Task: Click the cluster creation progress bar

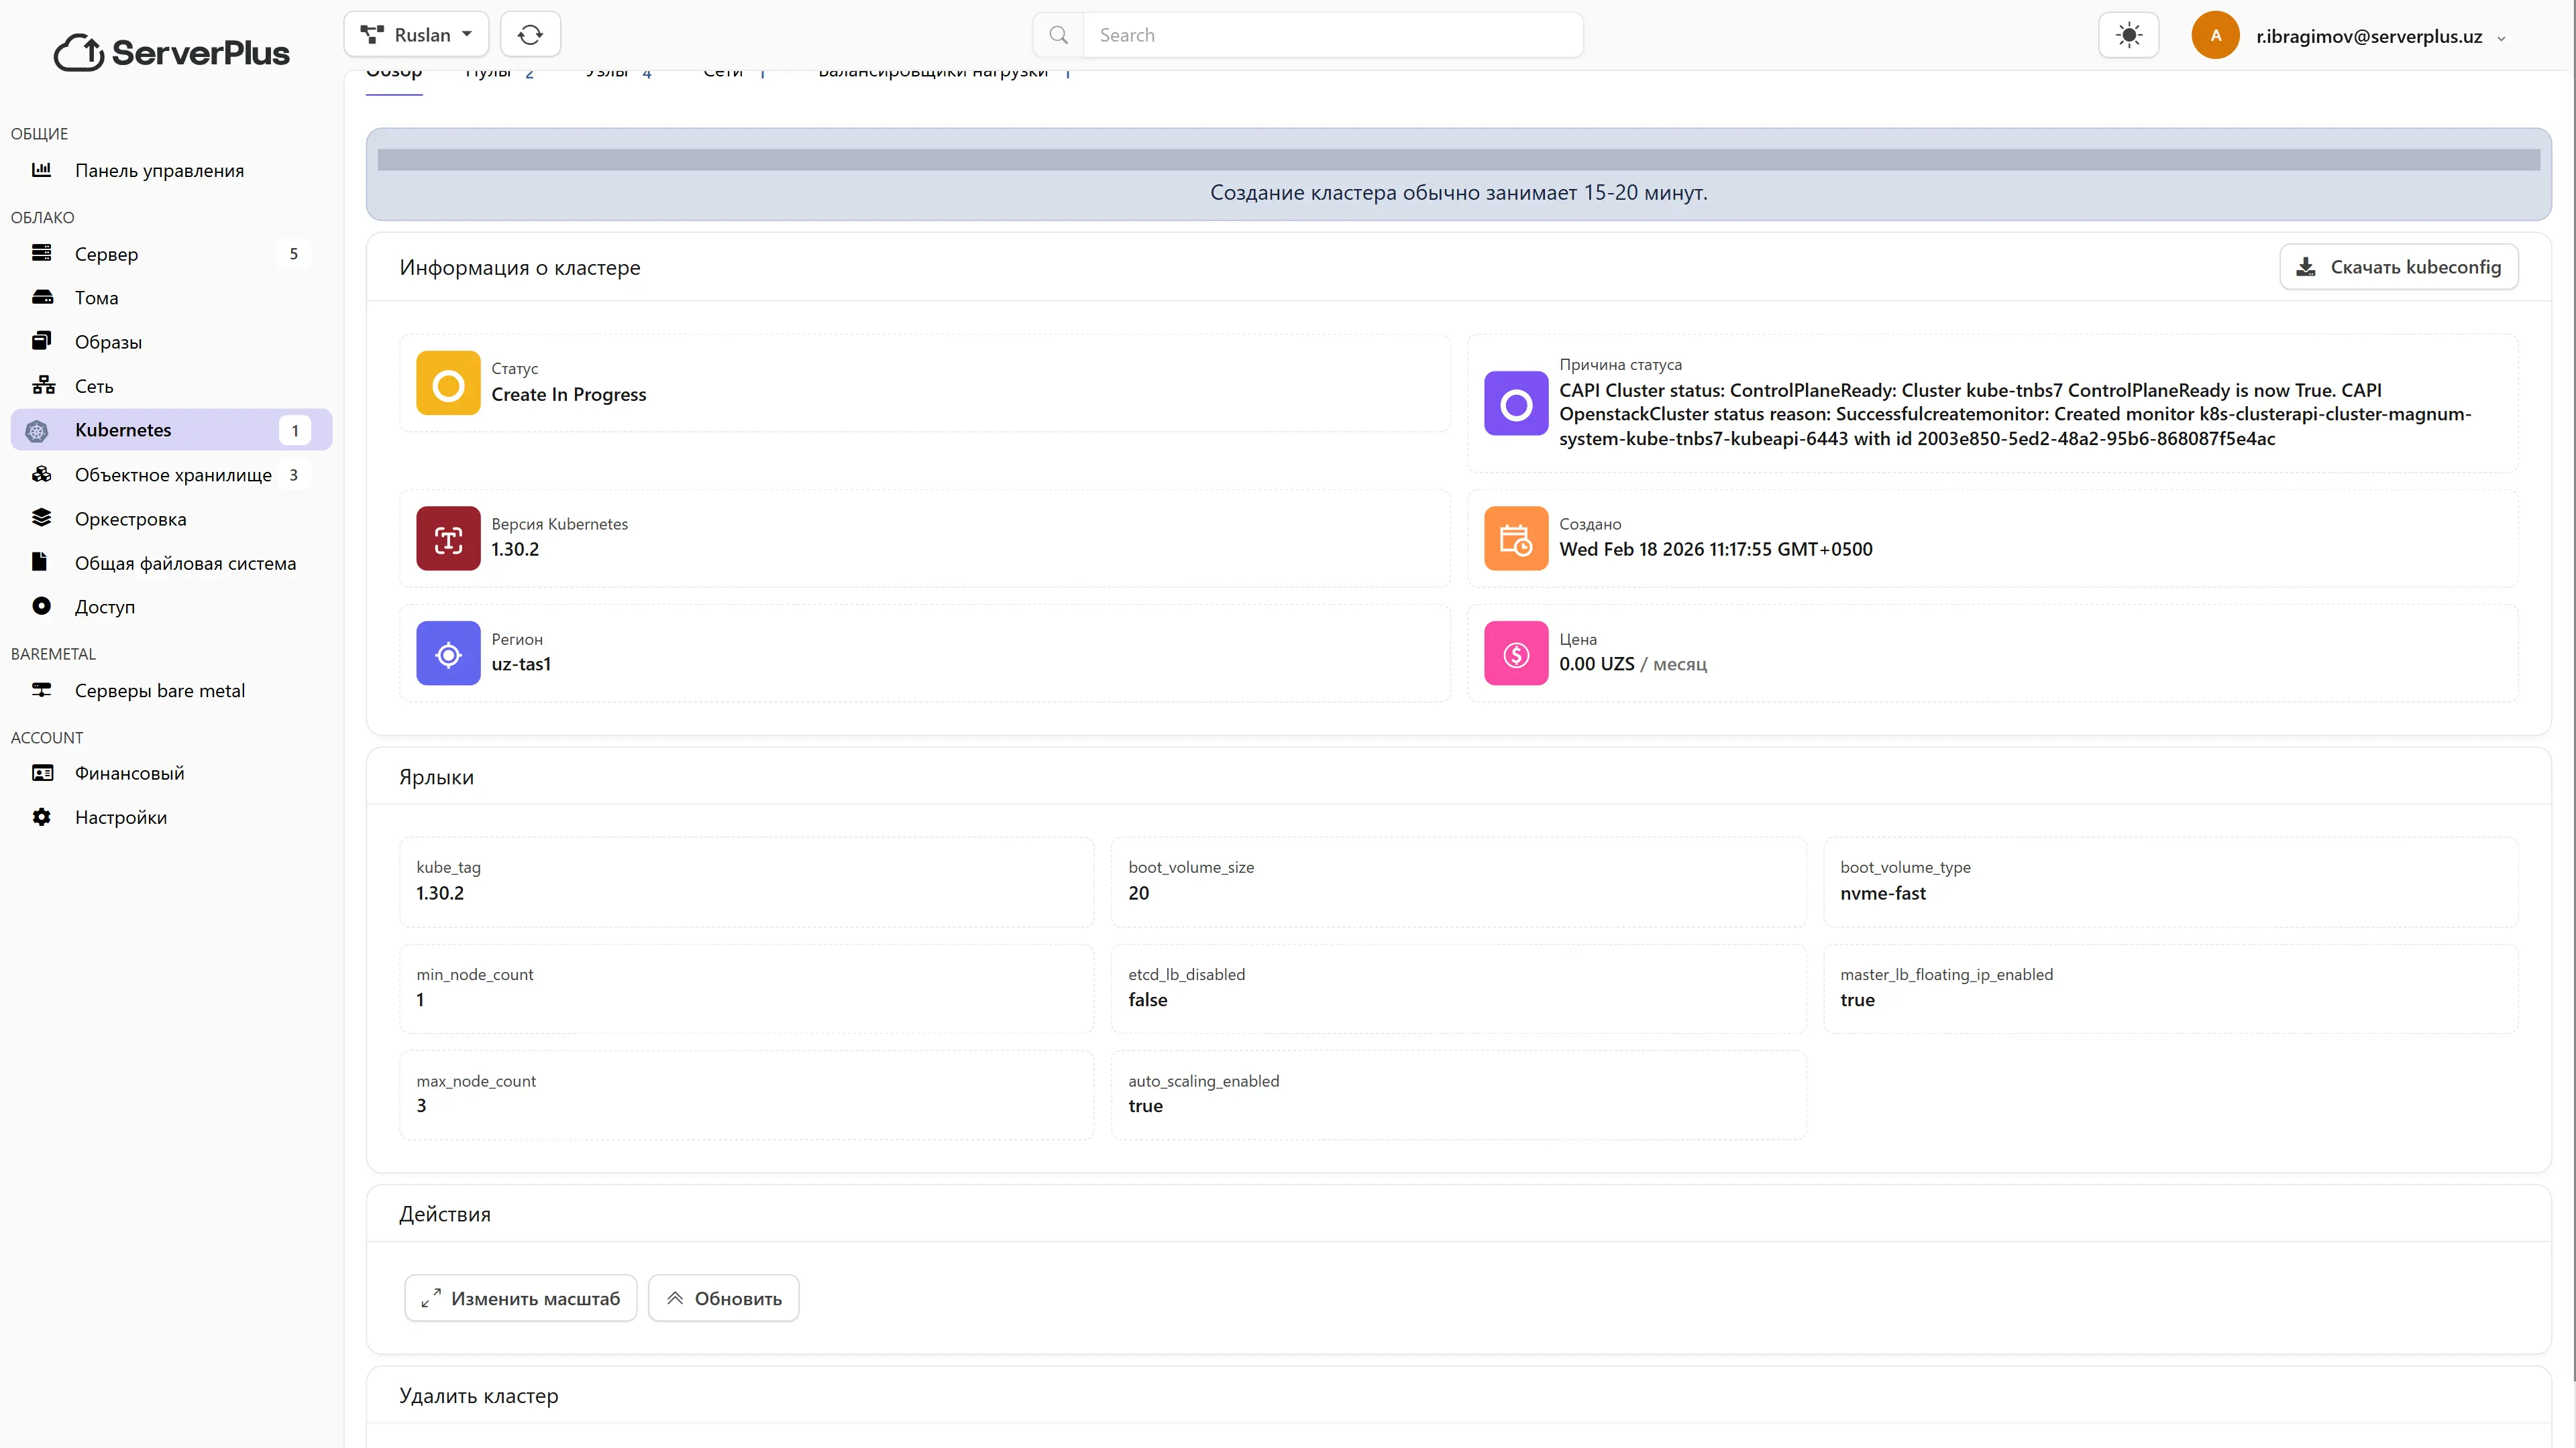Action: [x=1458, y=160]
